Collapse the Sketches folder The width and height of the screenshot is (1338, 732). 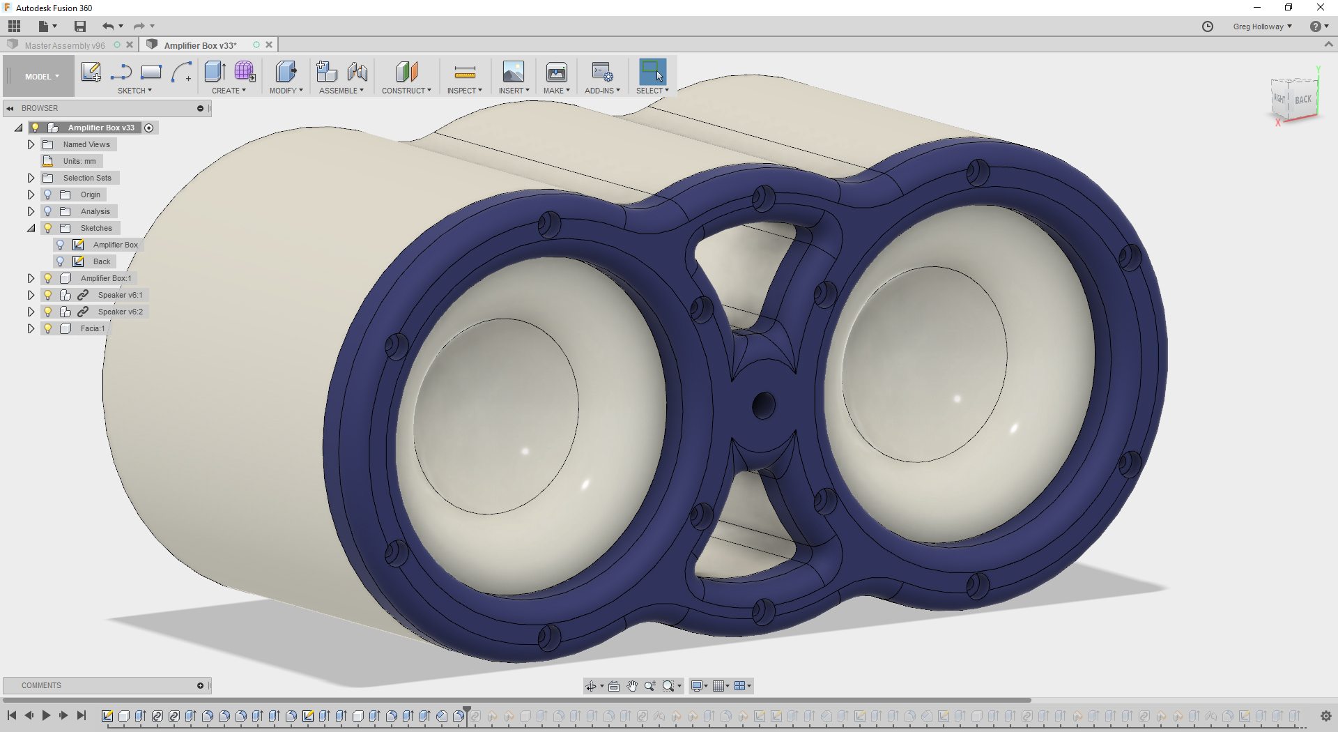point(31,228)
